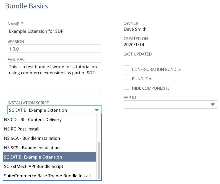Click the Bundle Basics heading
220x184 pixels.
coord(27,6)
